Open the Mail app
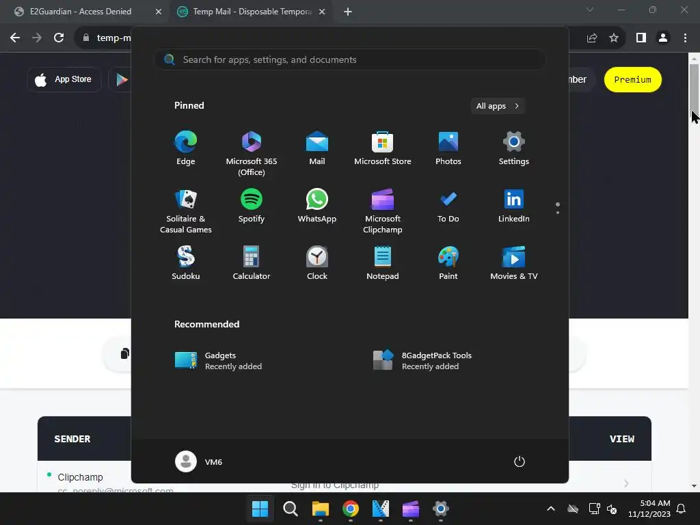This screenshot has width=700, height=525. tap(317, 148)
